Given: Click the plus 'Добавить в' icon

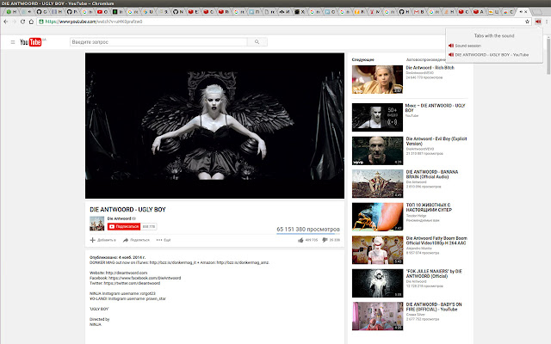Looking at the screenshot, I should pyautogui.click(x=92, y=240).
